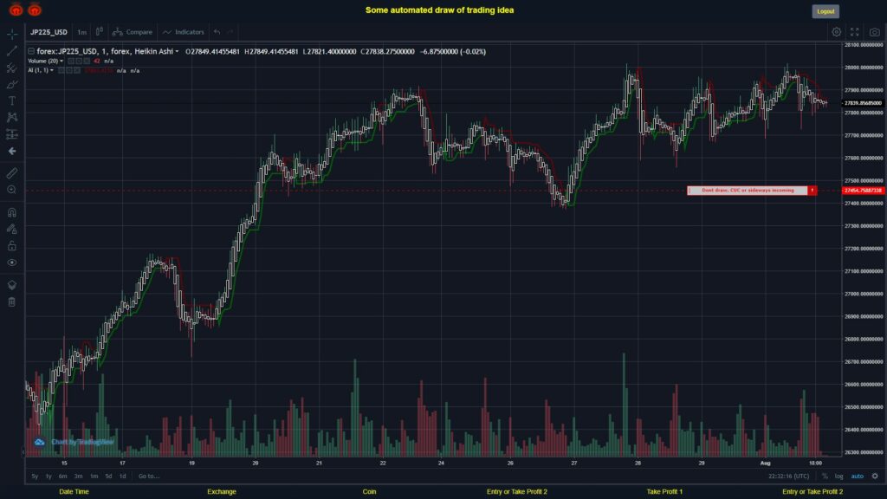887x499 pixels.
Task: Set time range to 1d
Action: pos(123,476)
